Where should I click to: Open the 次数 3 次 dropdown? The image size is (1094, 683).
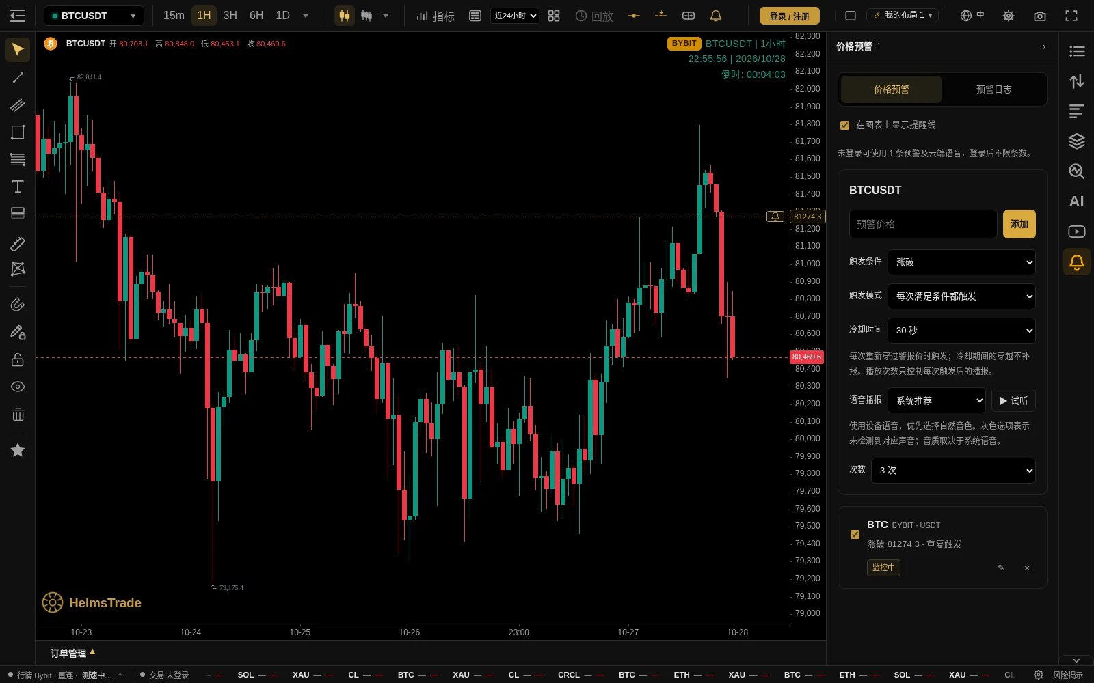953,471
